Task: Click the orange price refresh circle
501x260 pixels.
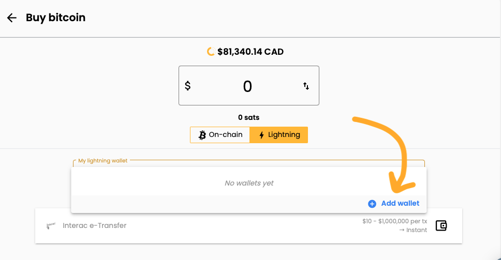Action: [211, 51]
